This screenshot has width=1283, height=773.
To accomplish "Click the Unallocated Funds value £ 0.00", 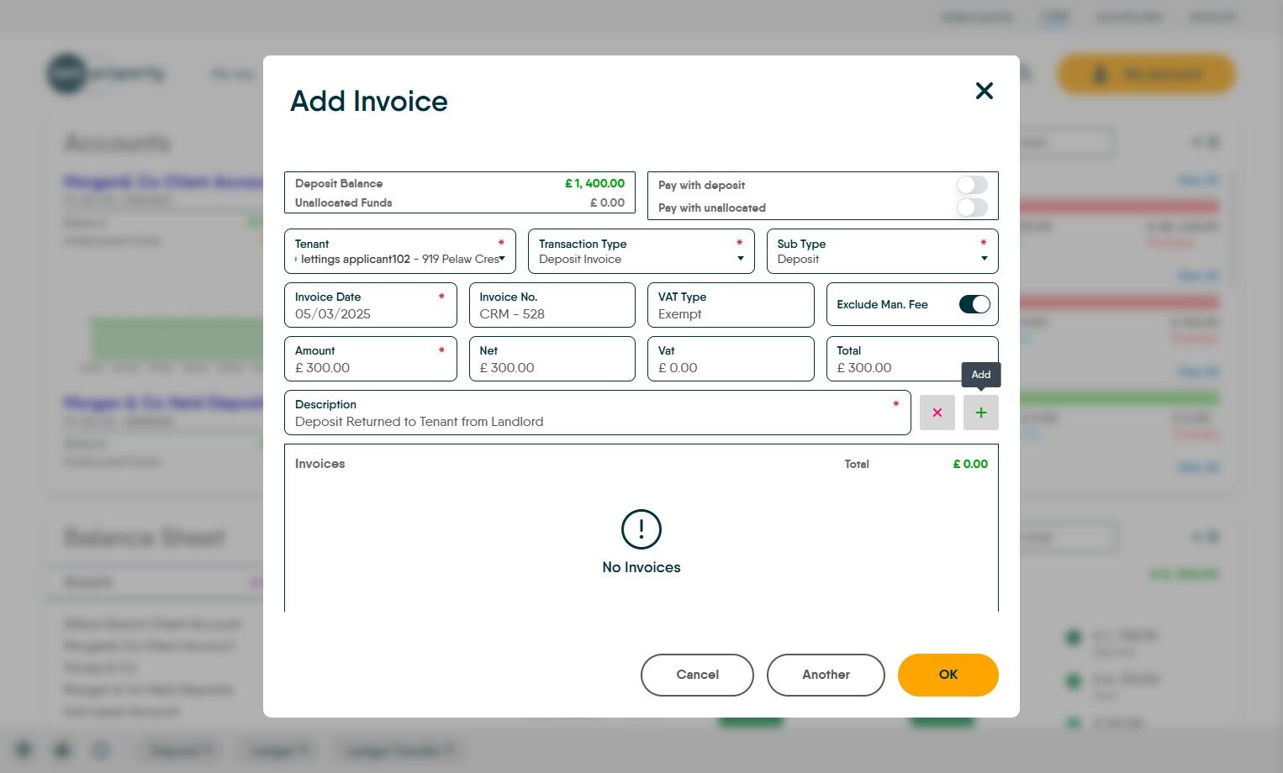I will pos(607,202).
